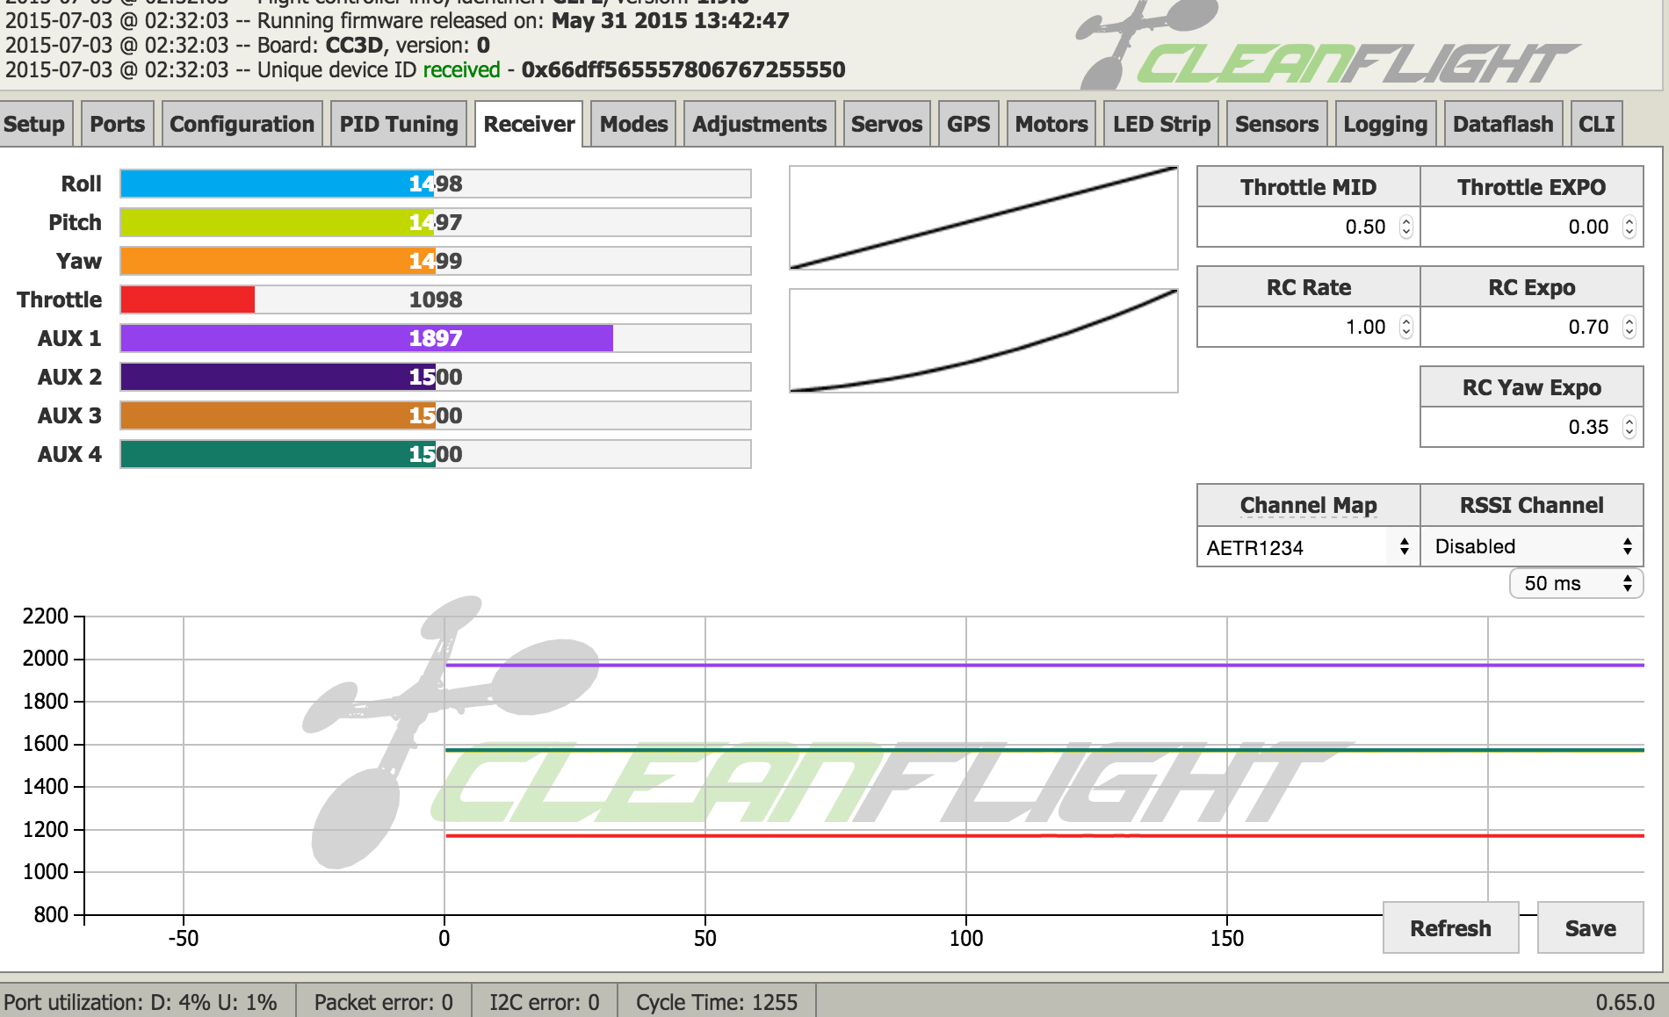The height and width of the screenshot is (1017, 1669).
Task: Click the purple AUX 1 line in graph
Action: coord(1044,665)
